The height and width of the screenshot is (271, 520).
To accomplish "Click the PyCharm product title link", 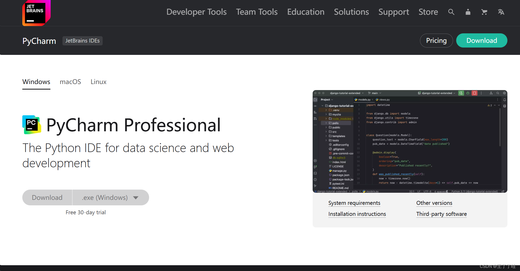I will 39,41.
